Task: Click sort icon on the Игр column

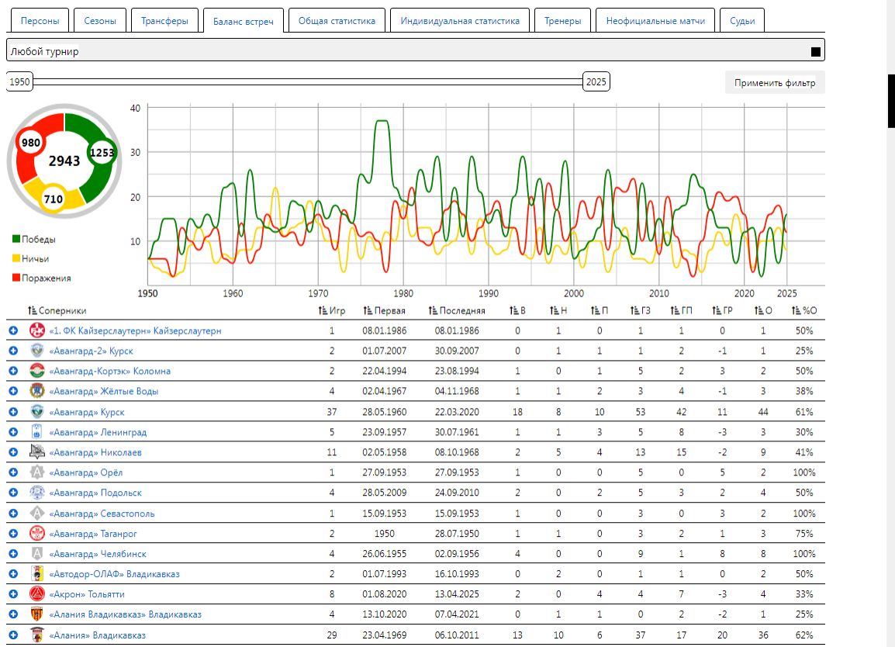Action: (x=323, y=310)
